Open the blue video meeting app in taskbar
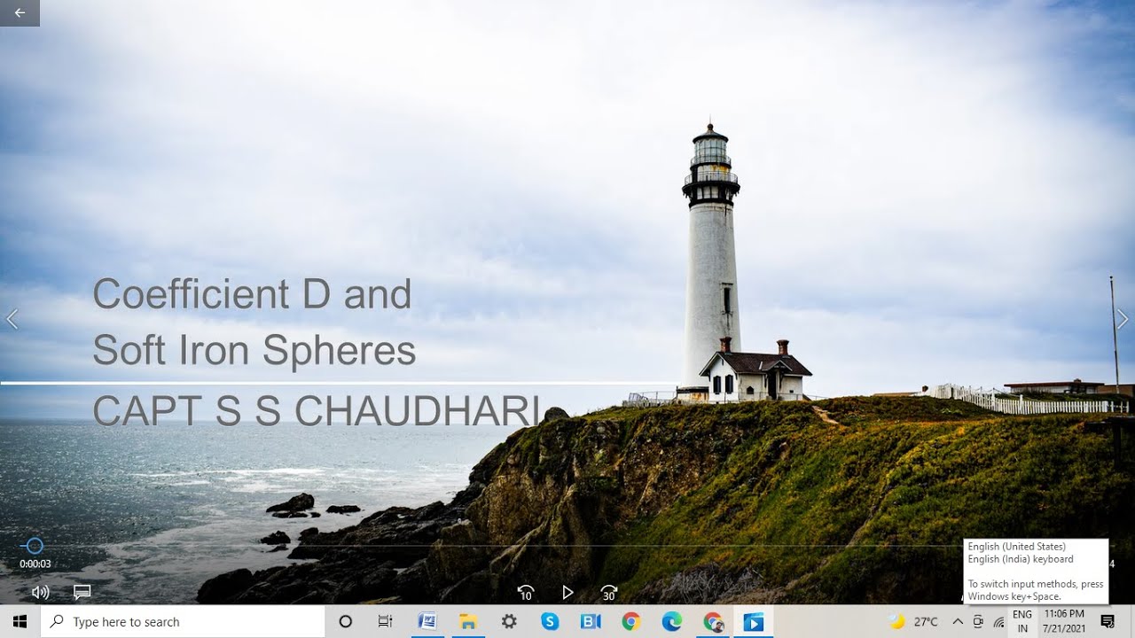The height and width of the screenshot is (638, 1135). coord(591,622)
